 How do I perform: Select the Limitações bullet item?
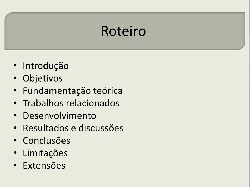point(45,153)
